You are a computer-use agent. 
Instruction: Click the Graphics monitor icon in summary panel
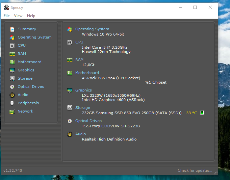click(70, 90)
